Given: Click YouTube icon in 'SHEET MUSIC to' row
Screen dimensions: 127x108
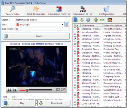Looking at the screenshot, I should tap(78, 63).
